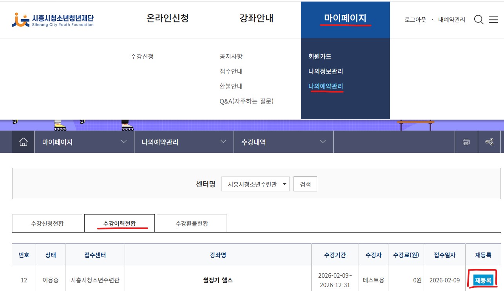The width and height of the screenshot is (504, 291).
Task: Expand the 마이페이지 breadcrumb dropdown
Action: click(85, 142)
